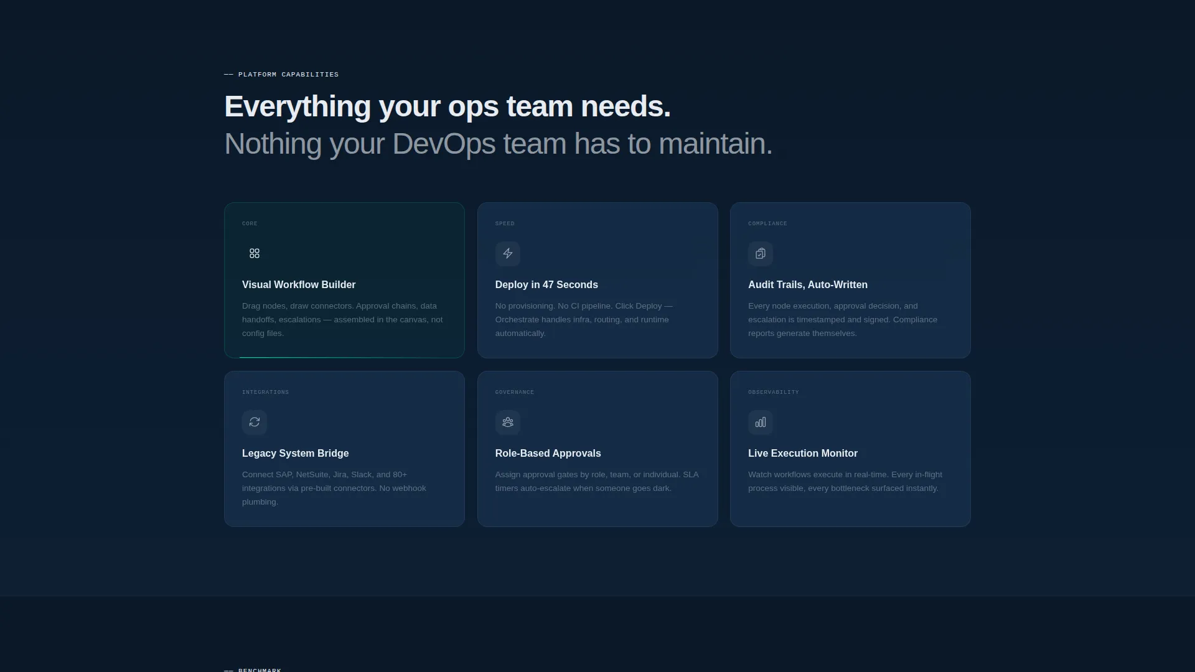This screenshot has height=672, width=1195.
Task: Click the INTEGRATIONS category label
Action: (265, 392)
